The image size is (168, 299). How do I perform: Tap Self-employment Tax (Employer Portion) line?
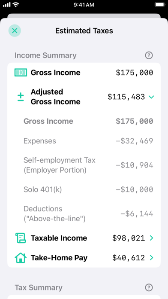click(88, 165)
